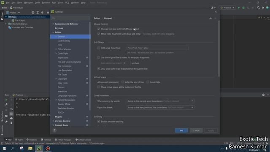Enable caret placement Inside tabs

click(x=148, y=82)
